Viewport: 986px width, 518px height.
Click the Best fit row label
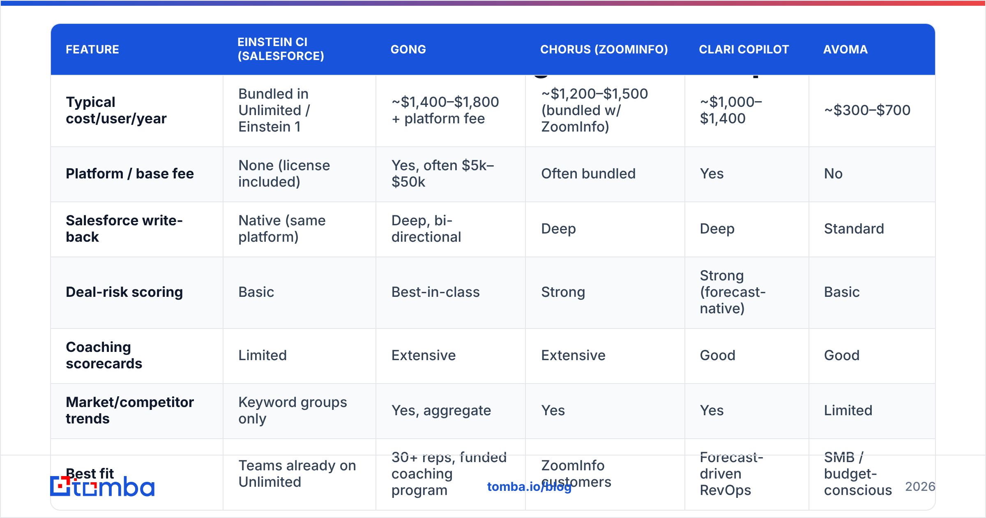[x=90, y=474]
